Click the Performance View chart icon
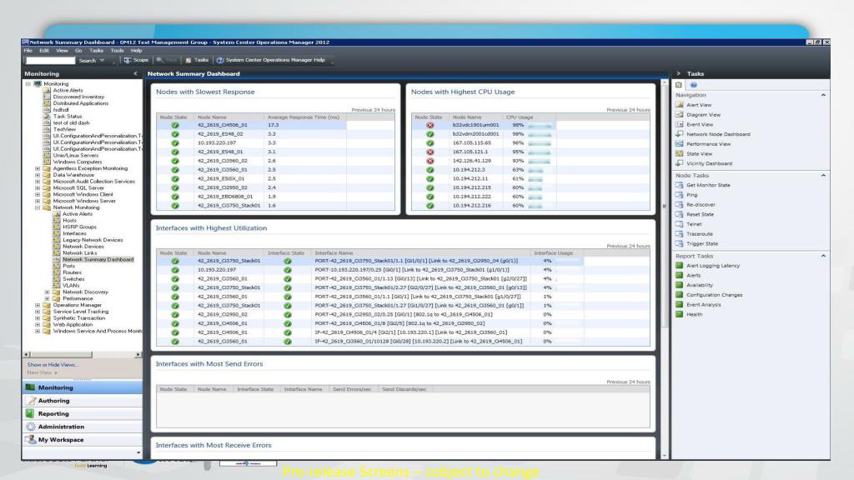Screen dimensions: 854x480 [x=679, y=143]
